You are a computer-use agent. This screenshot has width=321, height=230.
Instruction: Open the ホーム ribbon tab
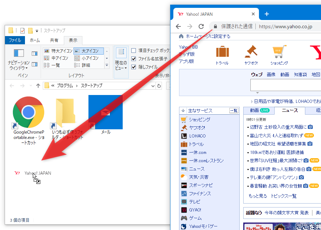tap(35, 40)
